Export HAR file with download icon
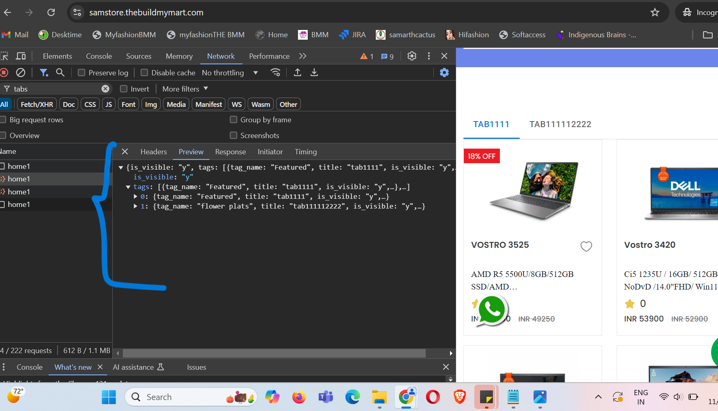718x411 pixels. (314, 72)
